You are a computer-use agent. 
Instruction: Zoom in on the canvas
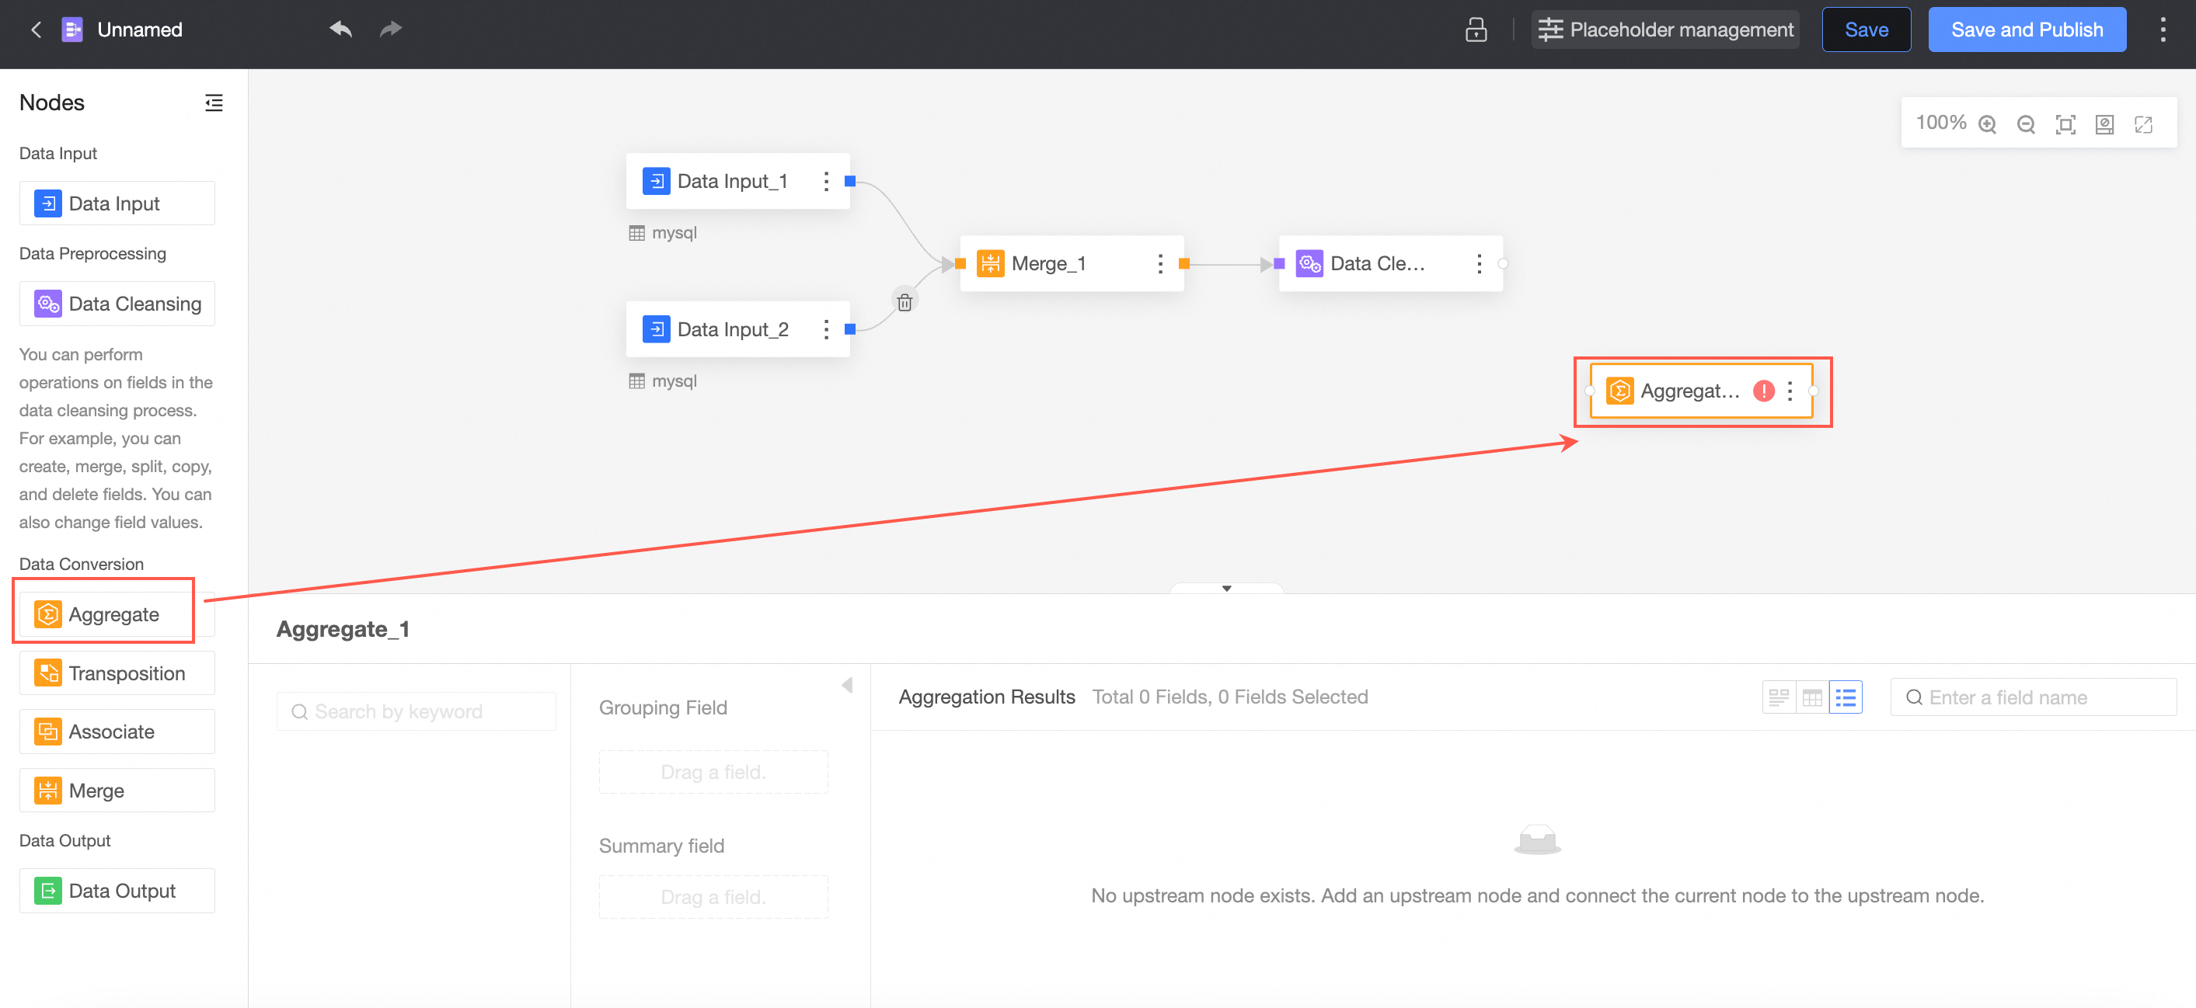[x=1987, y=124]
